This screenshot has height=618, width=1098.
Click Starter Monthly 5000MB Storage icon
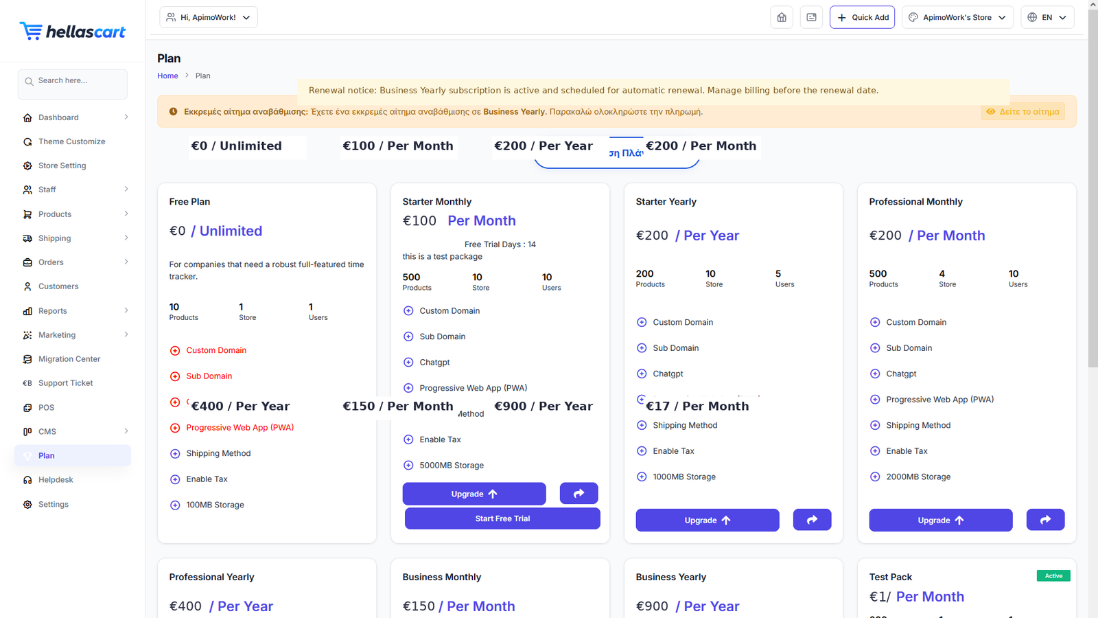point(408,466)
